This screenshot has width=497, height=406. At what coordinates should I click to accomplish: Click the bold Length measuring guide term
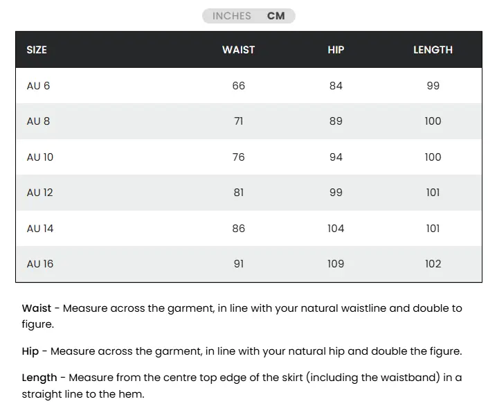(39, 378)
